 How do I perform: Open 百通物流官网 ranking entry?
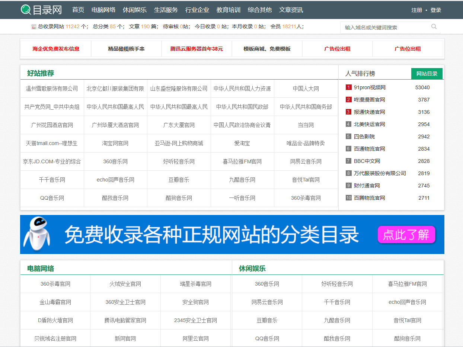(369, 149)
